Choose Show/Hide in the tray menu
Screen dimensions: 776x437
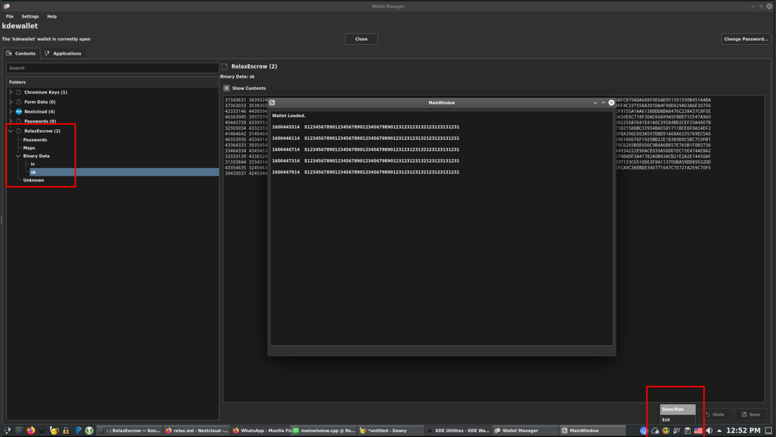point(678,409)
